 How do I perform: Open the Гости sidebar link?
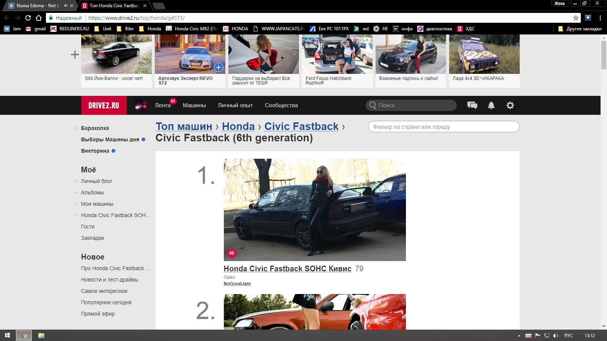[88, 227]
